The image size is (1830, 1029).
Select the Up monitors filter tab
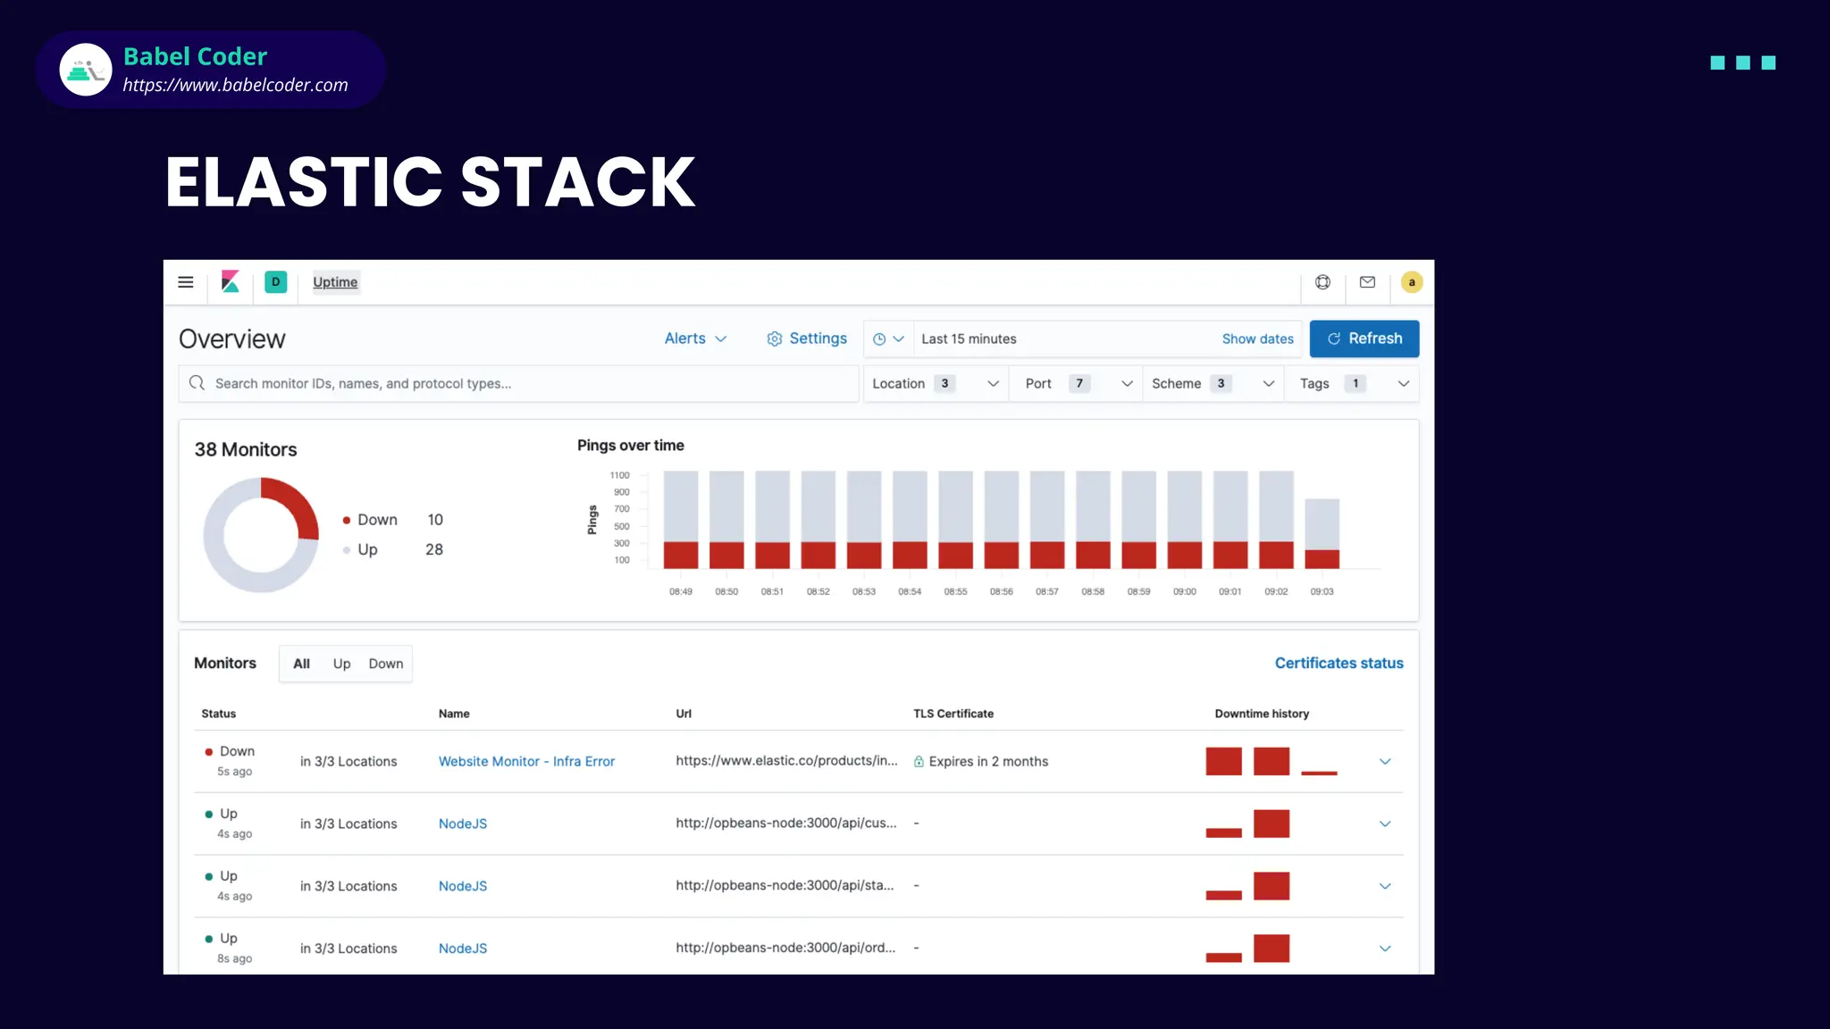point(341,664)
